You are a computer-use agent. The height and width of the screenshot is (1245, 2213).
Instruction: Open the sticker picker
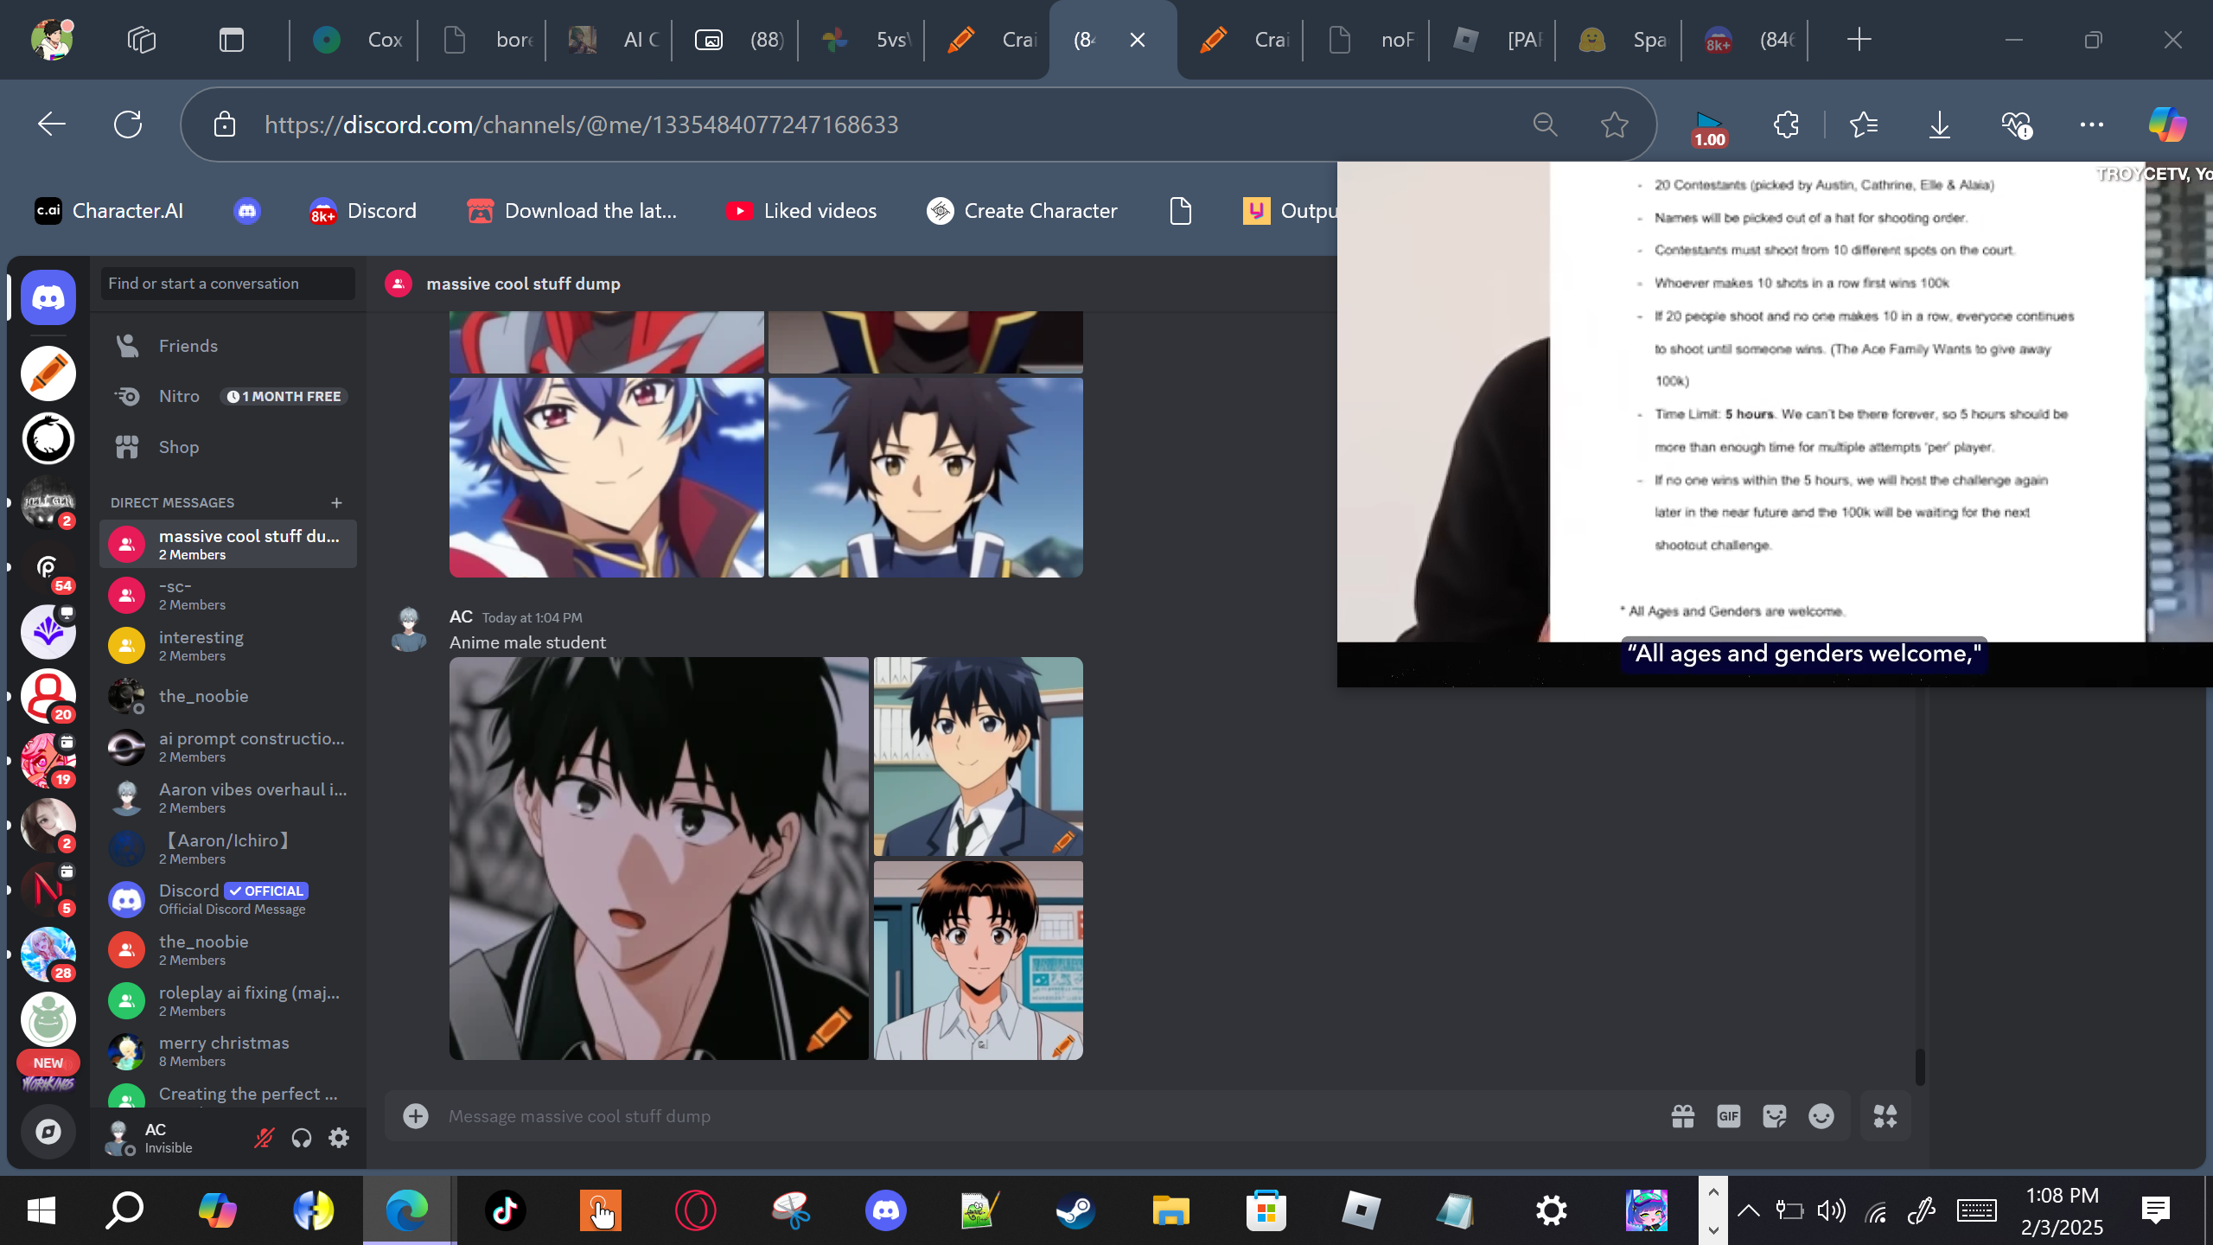coord(1775,1116)
